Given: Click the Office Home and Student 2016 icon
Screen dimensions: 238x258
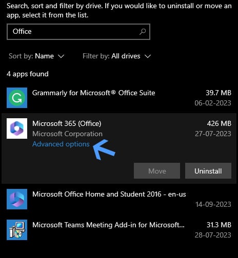Looking at the screenshot, I should (x=17, y=199).
